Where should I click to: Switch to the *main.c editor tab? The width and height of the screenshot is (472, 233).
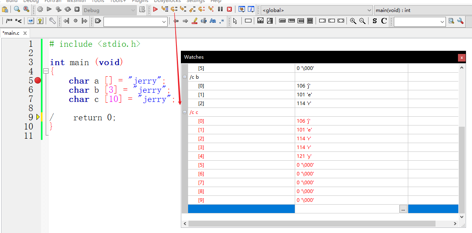coord(11,33)
